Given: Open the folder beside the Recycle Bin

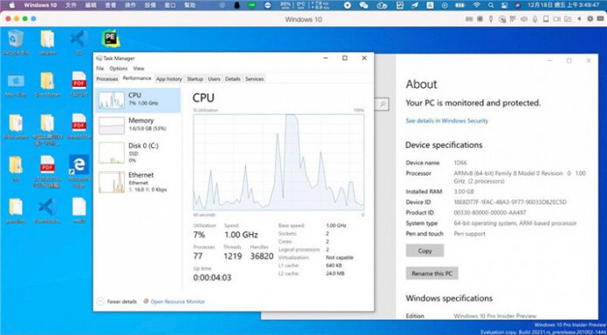Looking at the screenshot, I should pyautogui.click(x=47, y=38).
